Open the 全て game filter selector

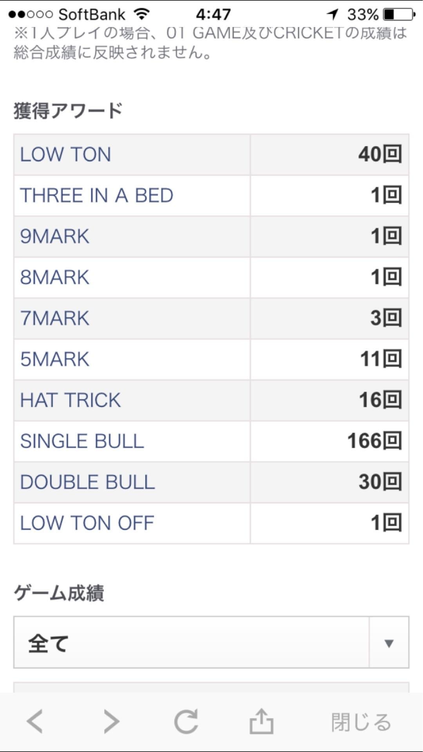click(x=191, y=643)
